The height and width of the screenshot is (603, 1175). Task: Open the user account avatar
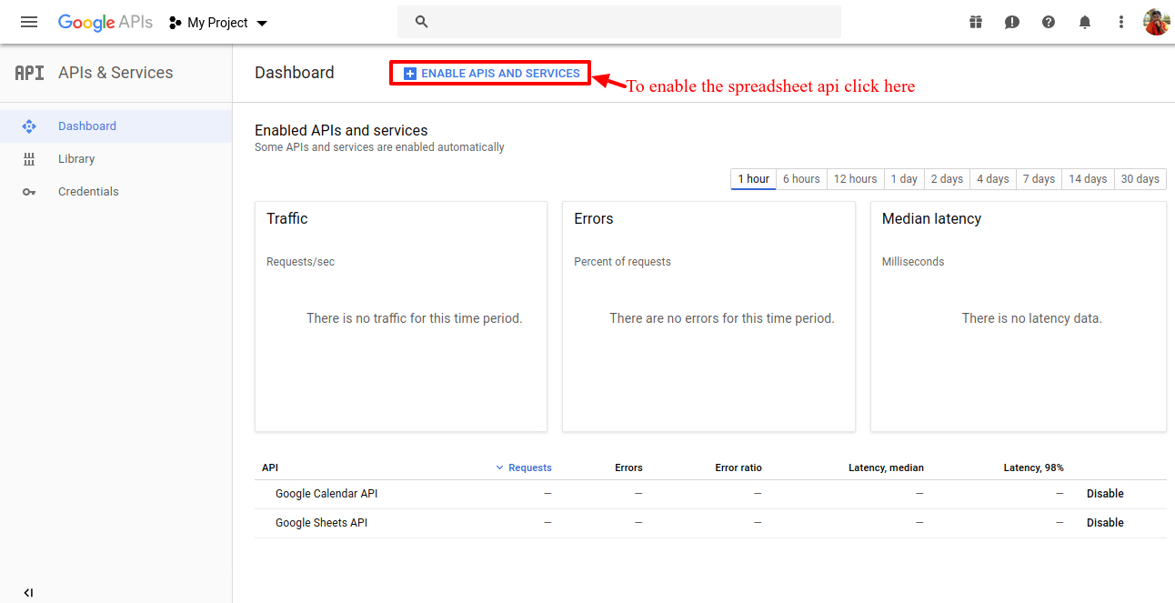(1156, 22)
